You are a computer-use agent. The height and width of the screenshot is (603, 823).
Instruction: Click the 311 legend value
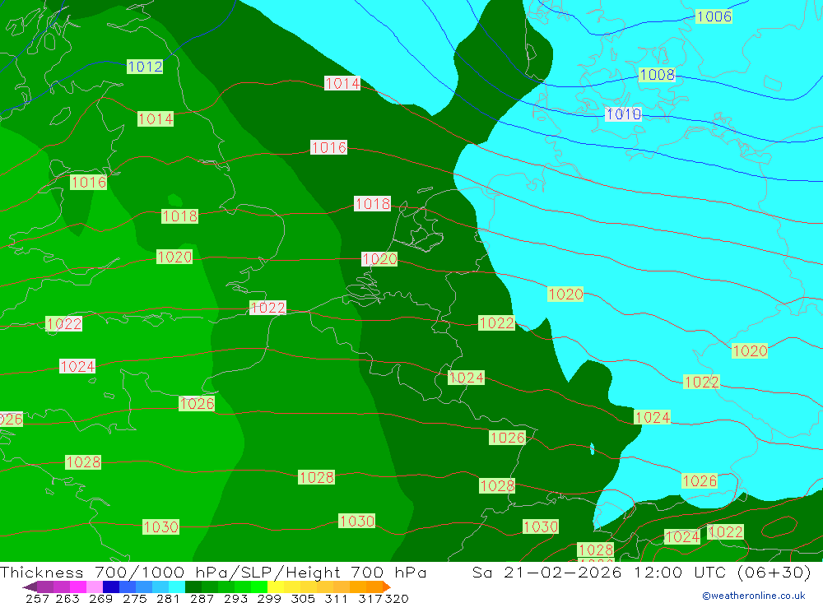tap(336, 598)
